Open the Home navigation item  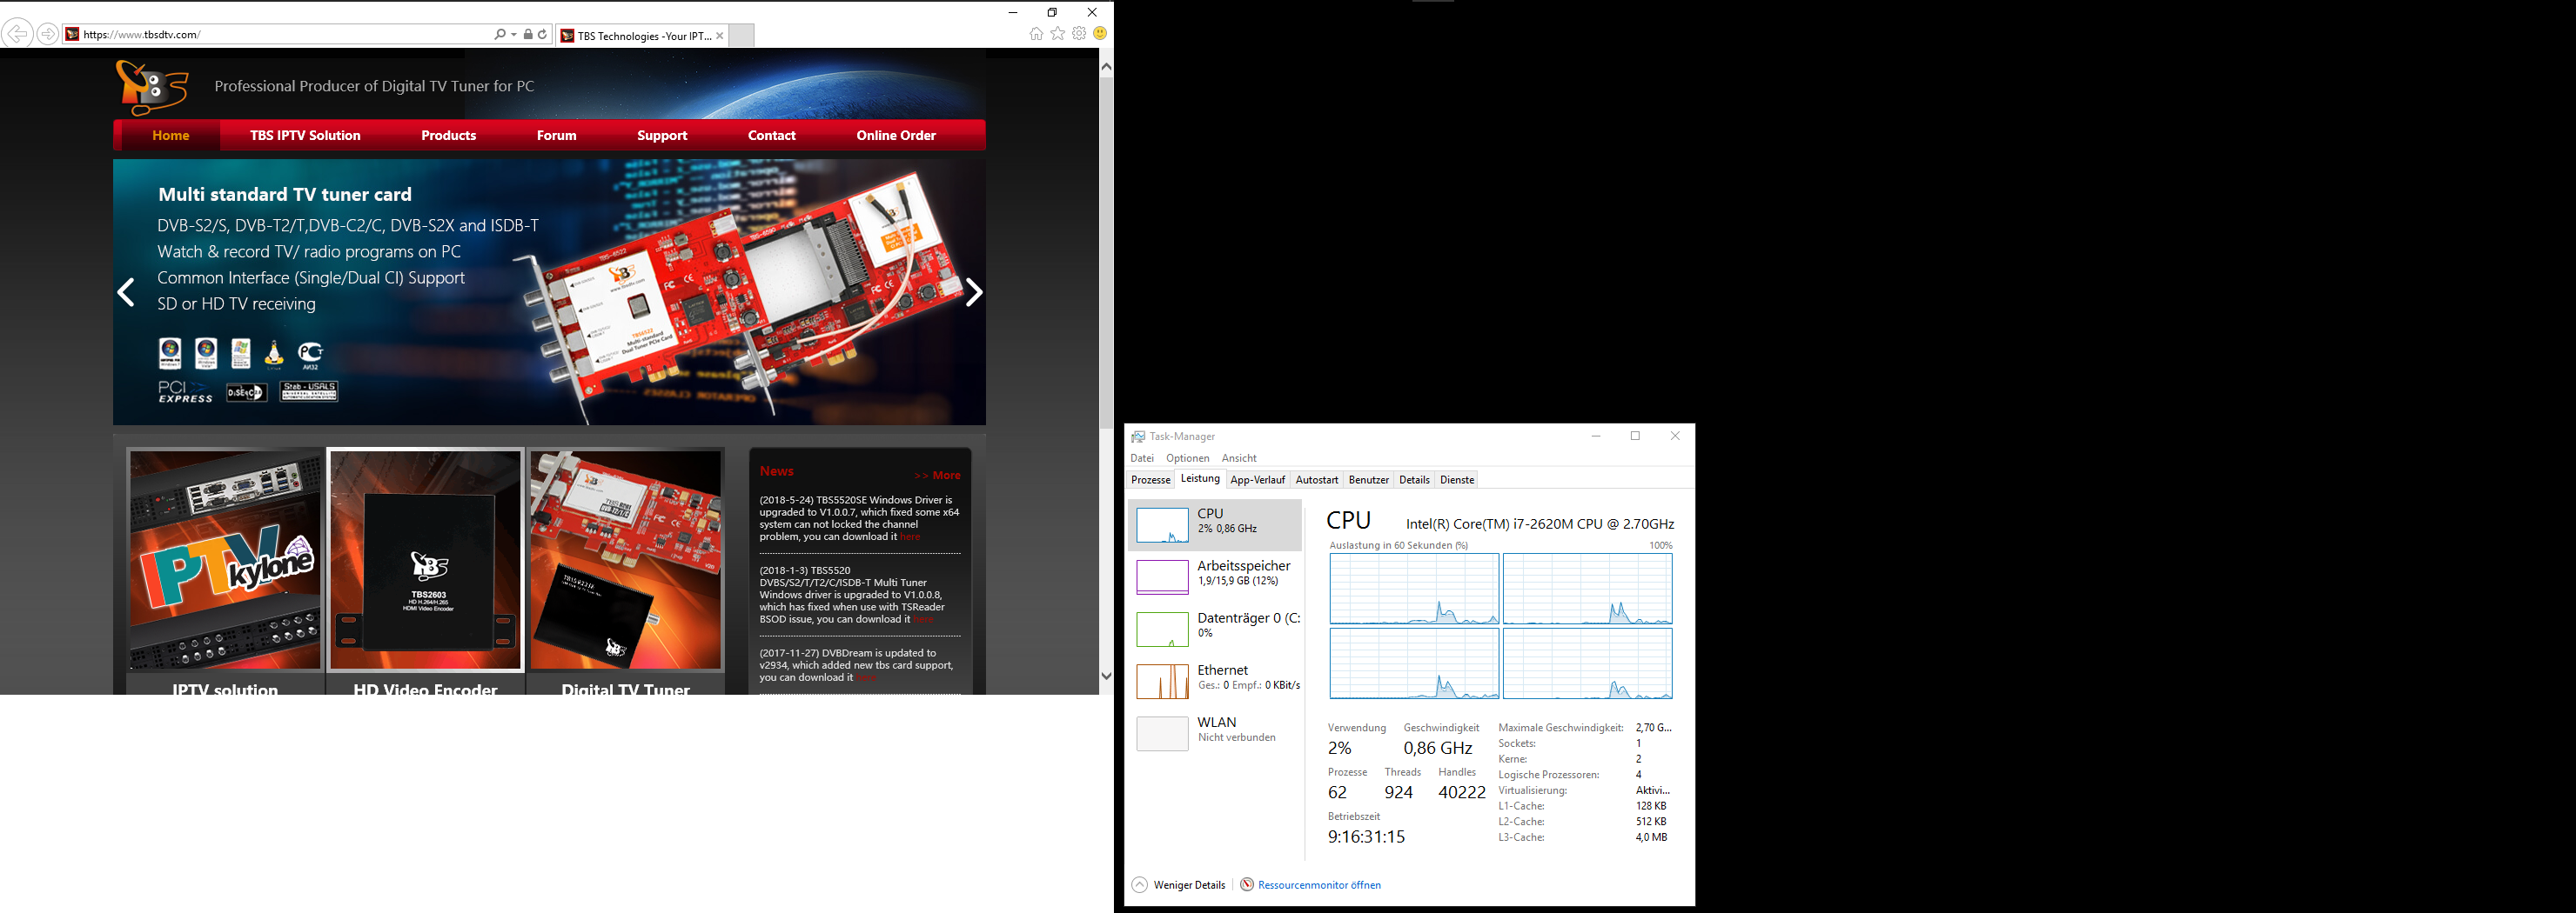click(171, 135)
